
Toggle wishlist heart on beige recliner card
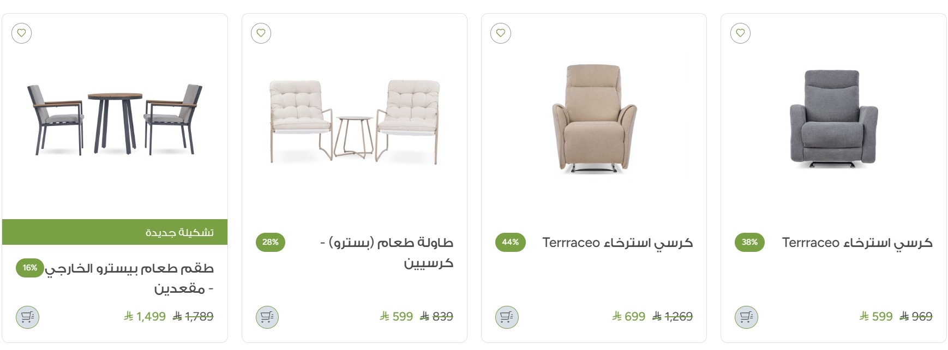point(500,33)
